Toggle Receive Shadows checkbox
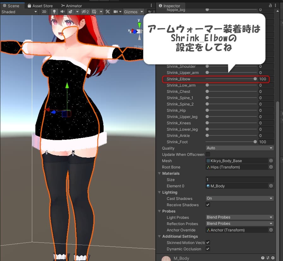 tap(208, 205)
